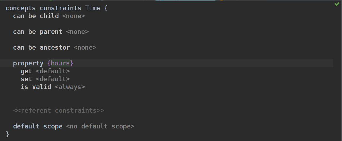Click the closing curly brace of constraints
The image size is (342, 141).
(8, 134)
